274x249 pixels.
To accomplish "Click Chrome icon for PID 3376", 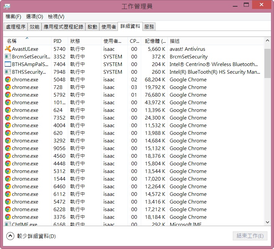I will (x=8, y=217).
